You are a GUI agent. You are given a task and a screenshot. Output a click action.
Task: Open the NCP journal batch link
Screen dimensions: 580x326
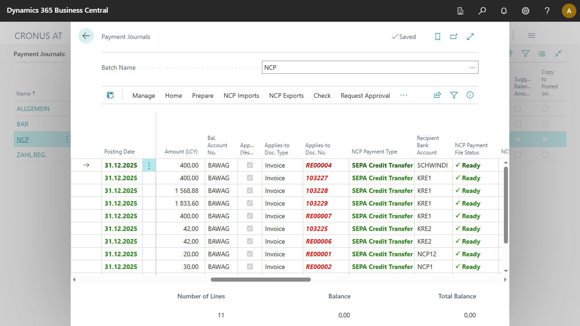coord(23,139)
